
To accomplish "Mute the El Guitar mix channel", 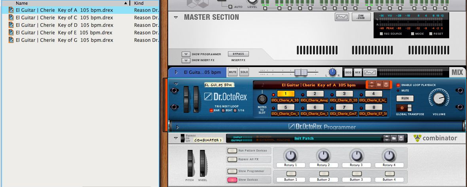I will click(233, 72).
